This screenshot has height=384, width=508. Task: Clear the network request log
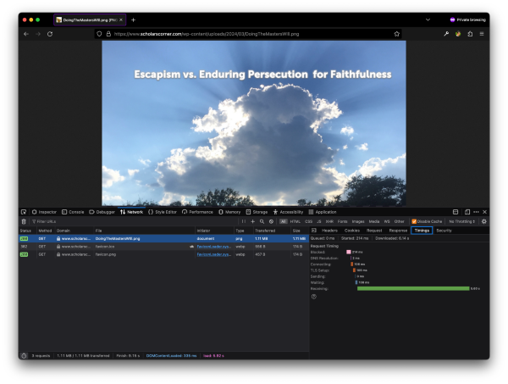[x=24, y=221]
